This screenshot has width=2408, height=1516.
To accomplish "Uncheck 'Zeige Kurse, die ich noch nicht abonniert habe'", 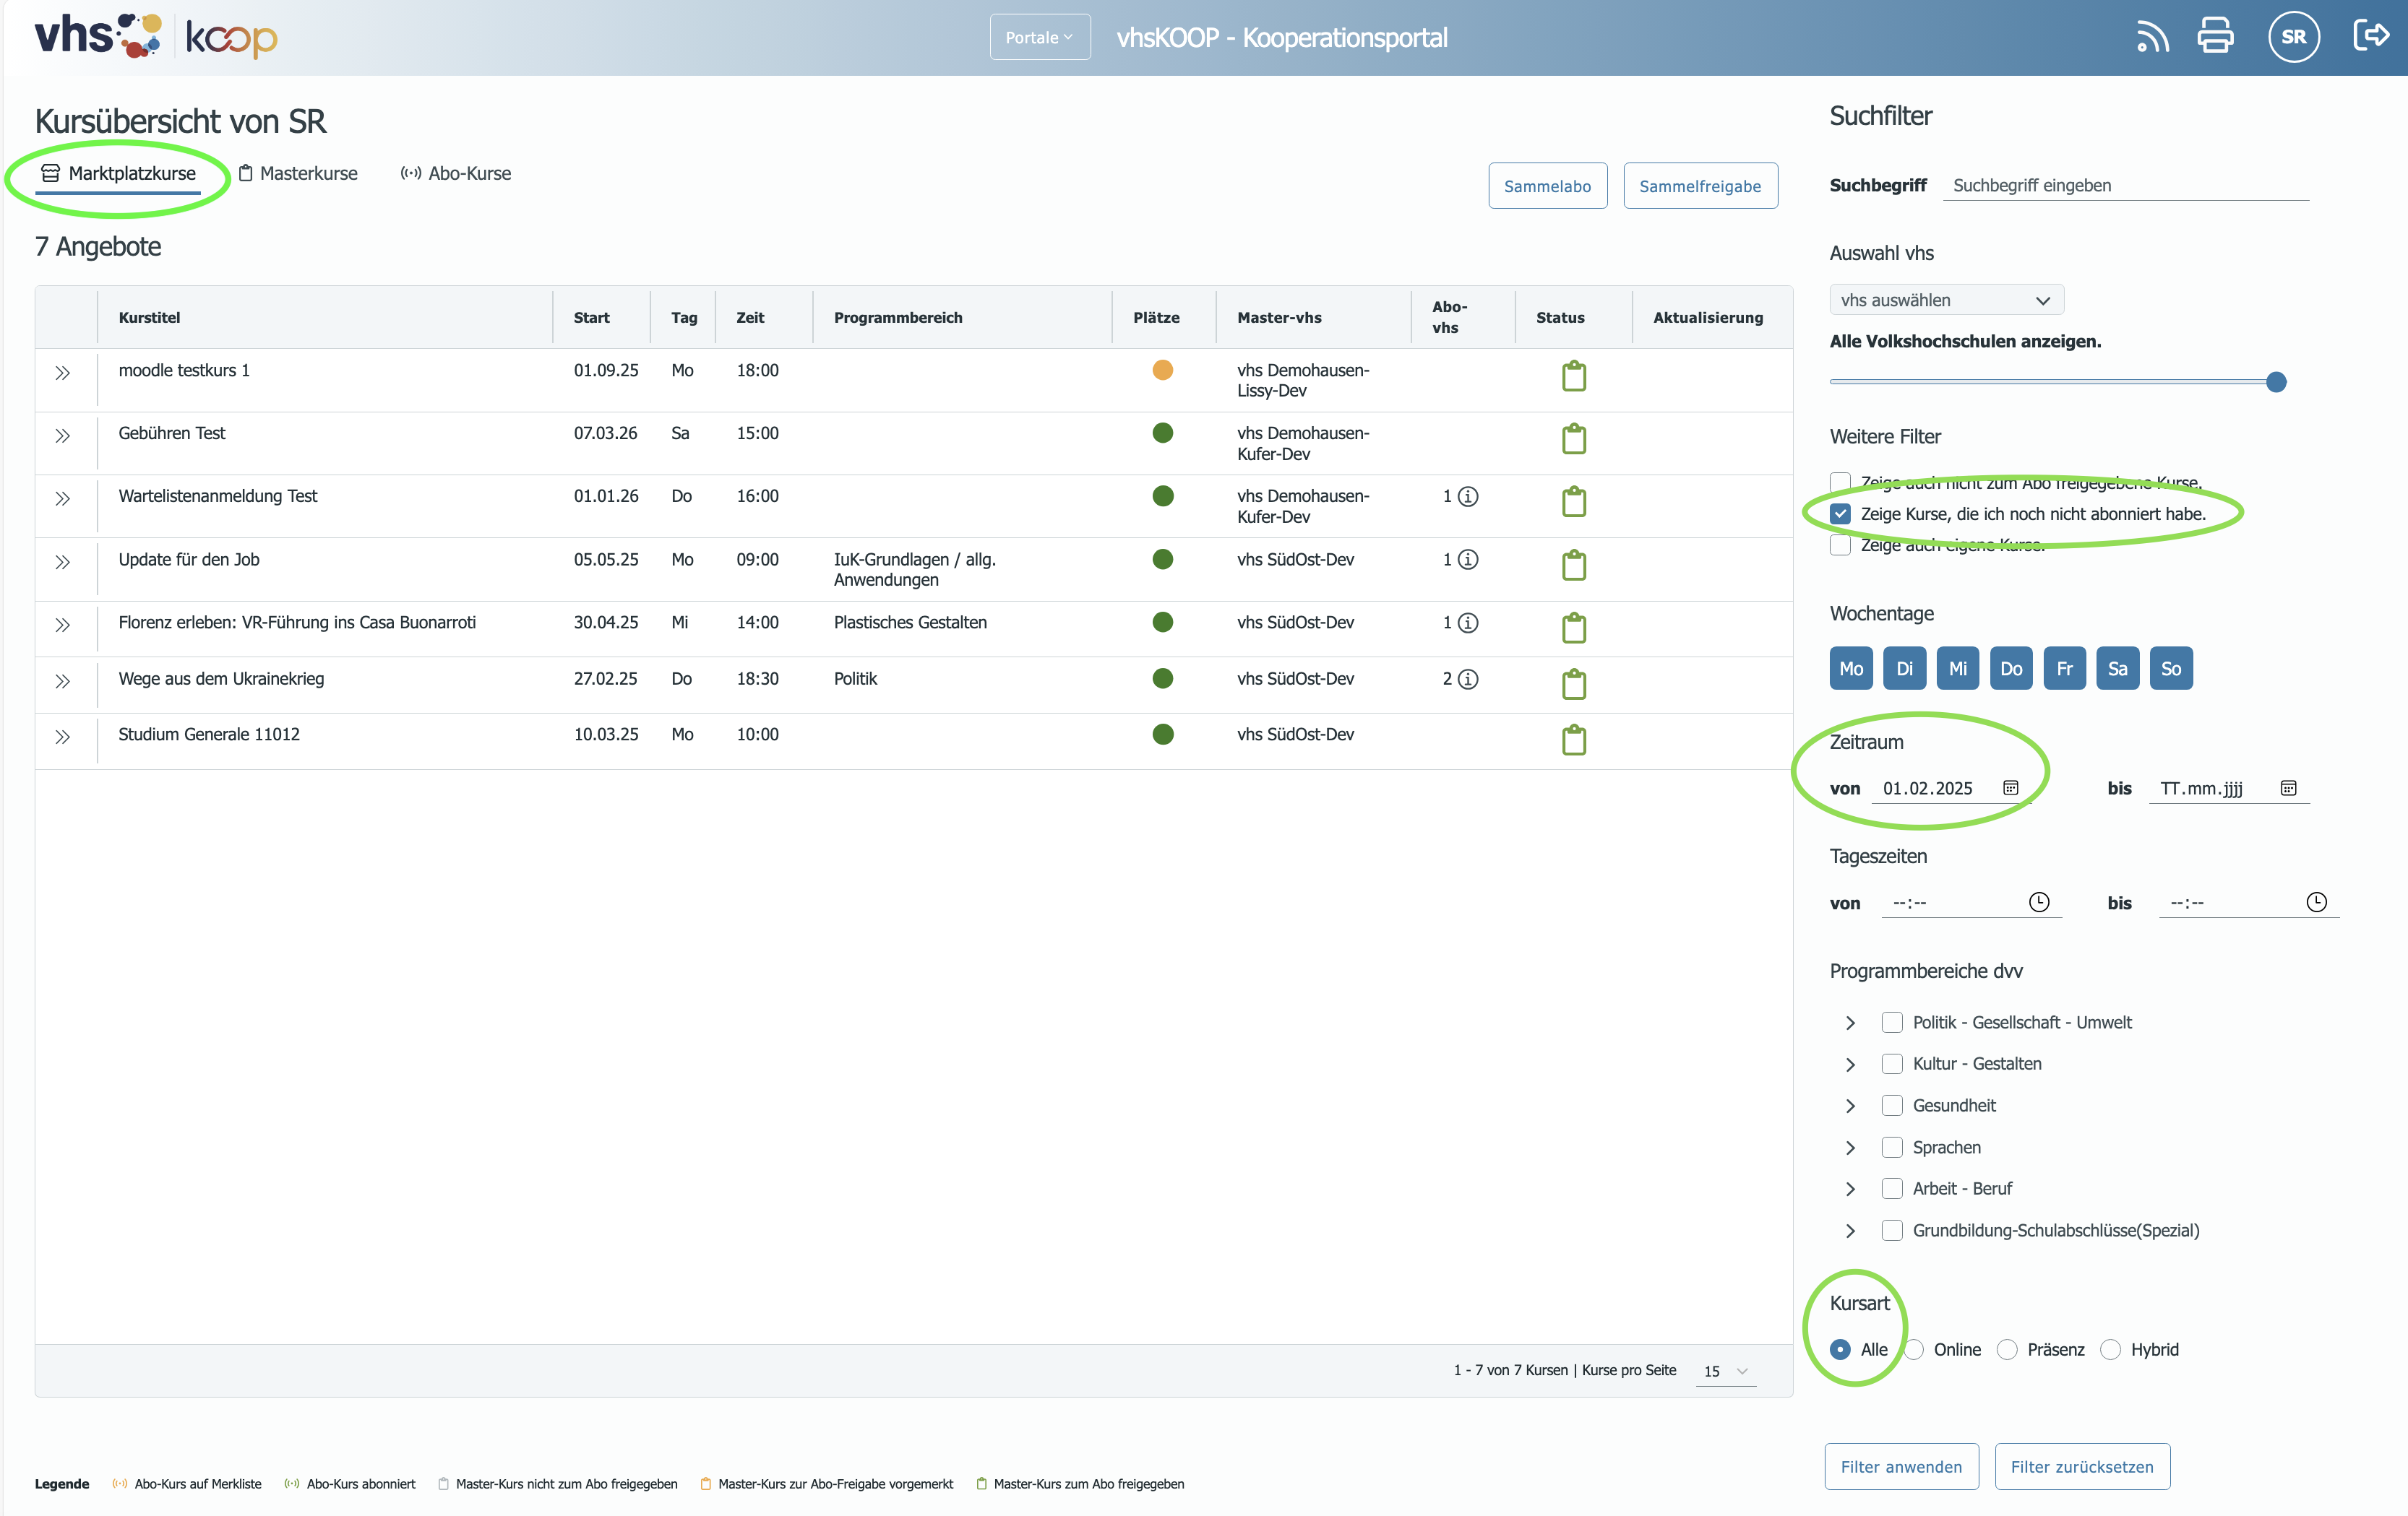I will (x=1840, y=514).
